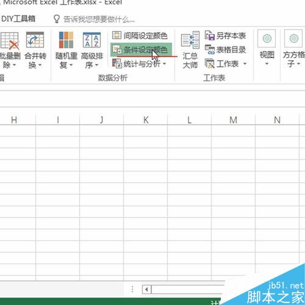Click horizontal scrollbar left arrow

146,289
